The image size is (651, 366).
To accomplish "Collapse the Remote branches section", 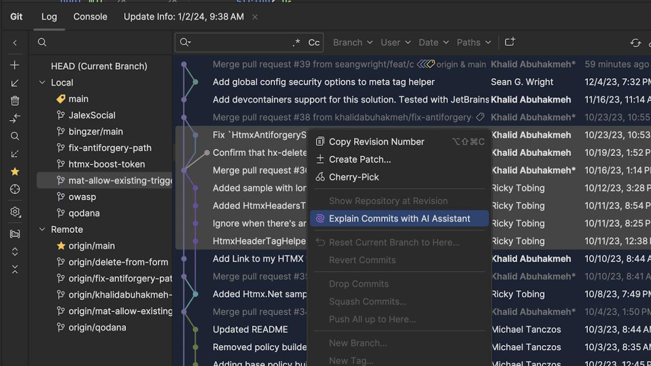I will pyautogui.click(x=42, y=229).
